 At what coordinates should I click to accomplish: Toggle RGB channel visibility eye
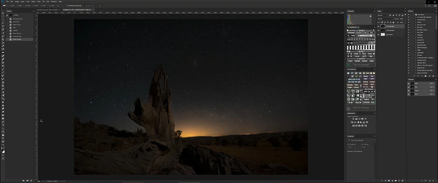pos(409,84)
